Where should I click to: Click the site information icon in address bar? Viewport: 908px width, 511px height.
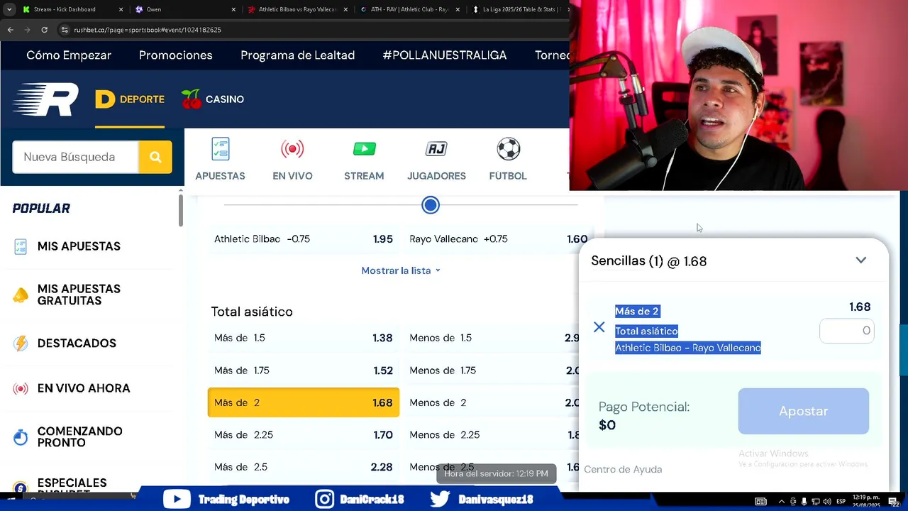[65, 30]
